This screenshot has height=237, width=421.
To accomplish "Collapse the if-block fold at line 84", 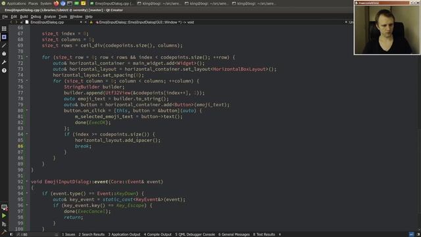I will pos(27,134).
